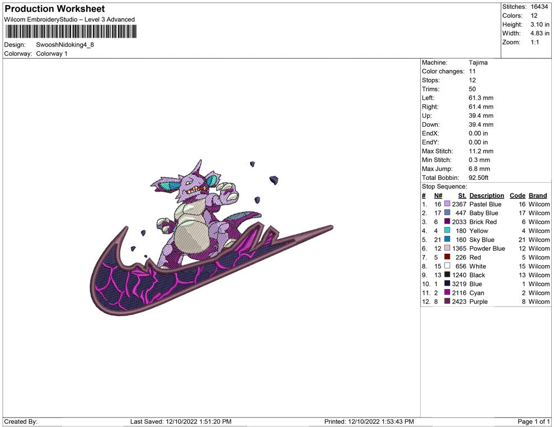Click the 'Production Worksheet' title
The image size is (554, 427).
point(55,9)
